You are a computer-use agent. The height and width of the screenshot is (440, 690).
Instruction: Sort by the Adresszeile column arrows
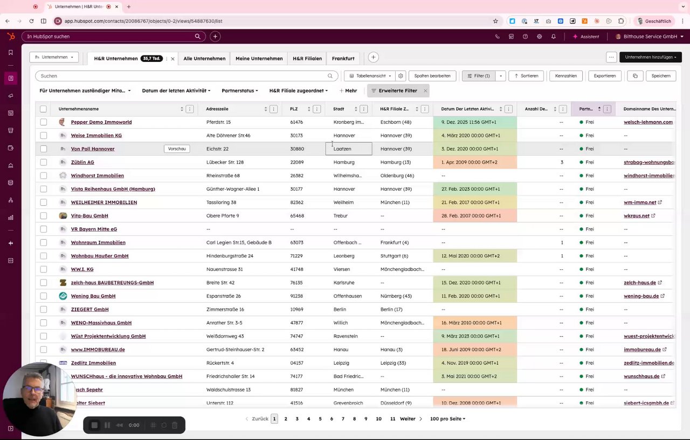(x=266, y=109)
